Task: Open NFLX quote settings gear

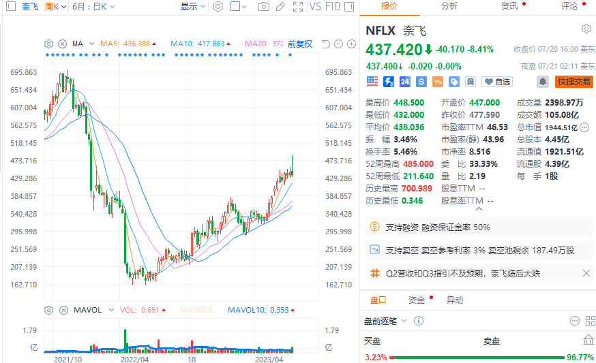Action: pyautogui.click(x=586, y=29)
